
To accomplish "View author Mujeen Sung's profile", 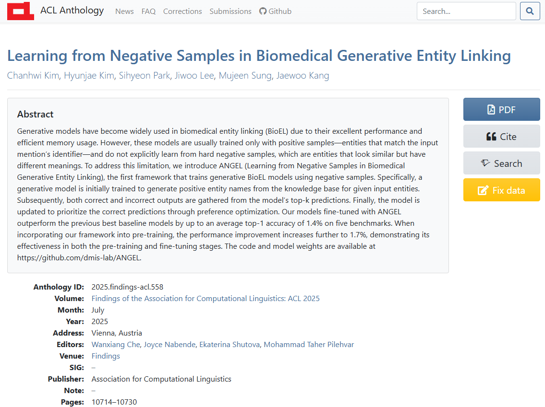I will tap(245, 75).
